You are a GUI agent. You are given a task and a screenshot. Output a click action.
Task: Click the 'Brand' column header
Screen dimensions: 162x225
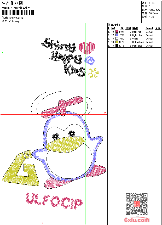[x=149, y=28]
